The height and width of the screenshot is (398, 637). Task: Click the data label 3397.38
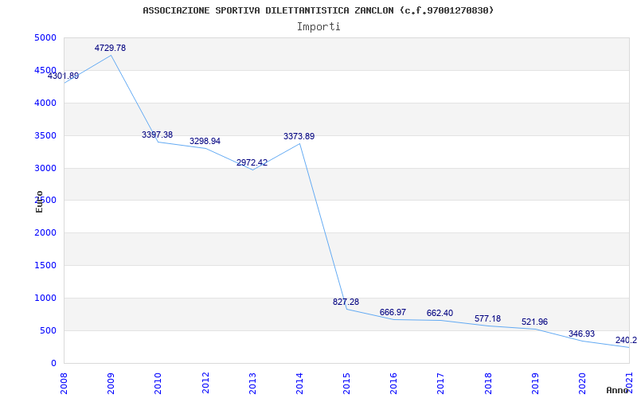157,135
